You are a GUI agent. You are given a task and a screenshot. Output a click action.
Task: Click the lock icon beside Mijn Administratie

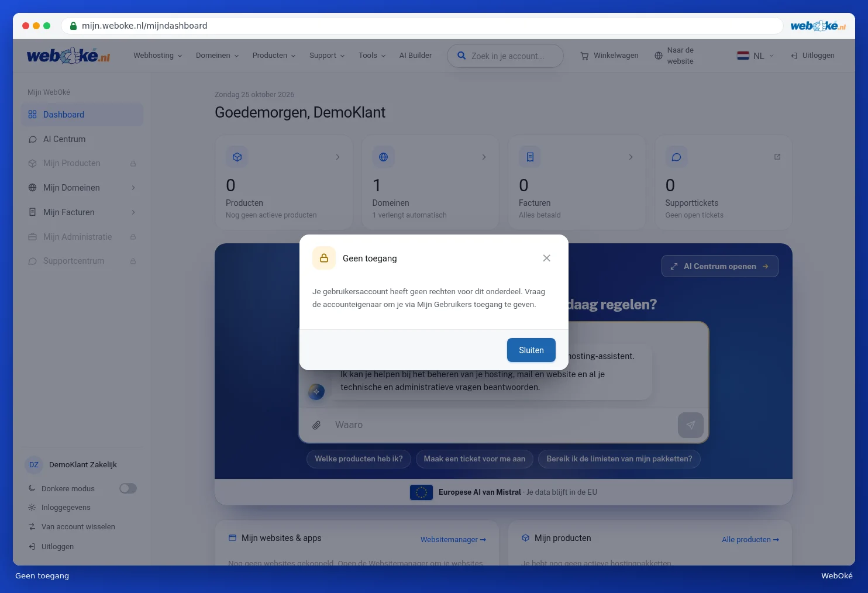click(x=133, y=237)
